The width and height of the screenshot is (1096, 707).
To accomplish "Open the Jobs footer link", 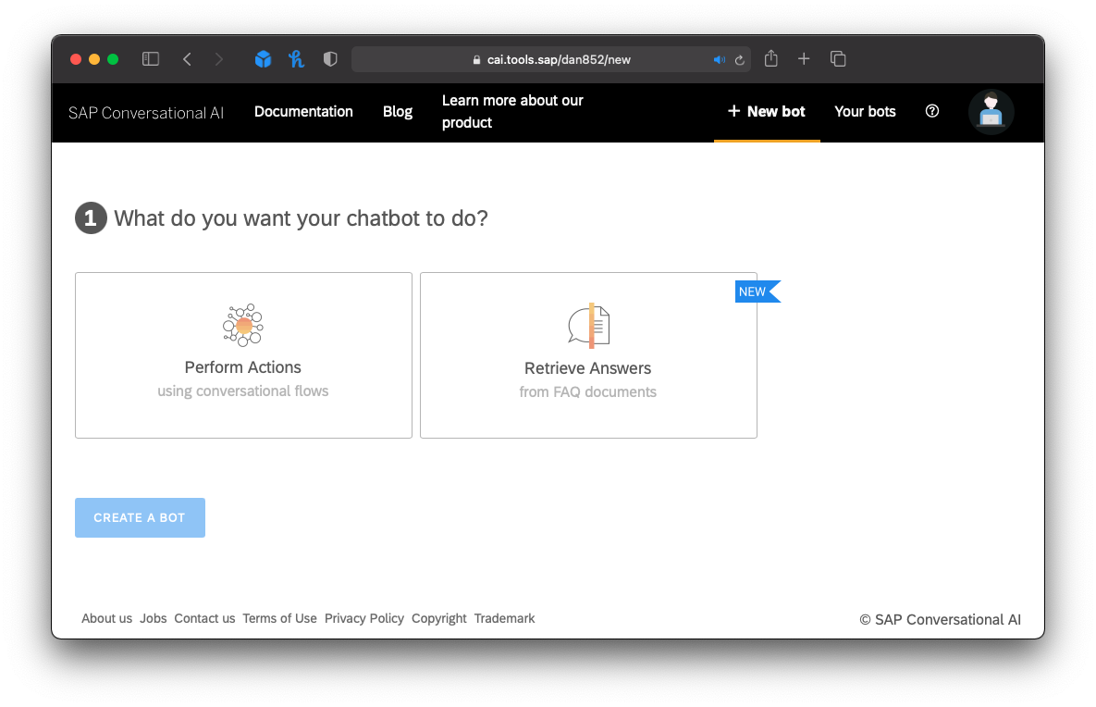I will click(x=154, y=618).
